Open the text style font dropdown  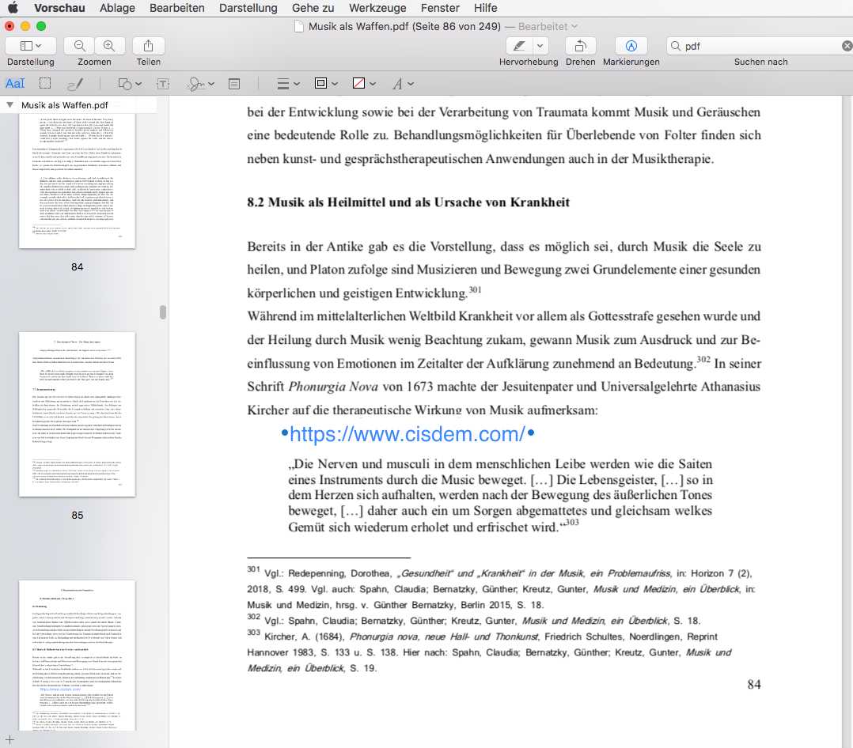tap(403, 84)
